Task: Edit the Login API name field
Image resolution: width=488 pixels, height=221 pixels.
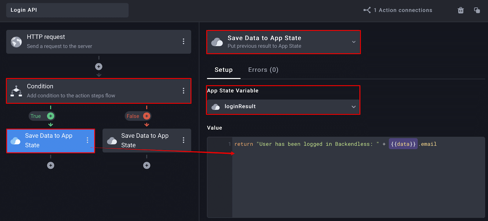Action: [67, 10]
